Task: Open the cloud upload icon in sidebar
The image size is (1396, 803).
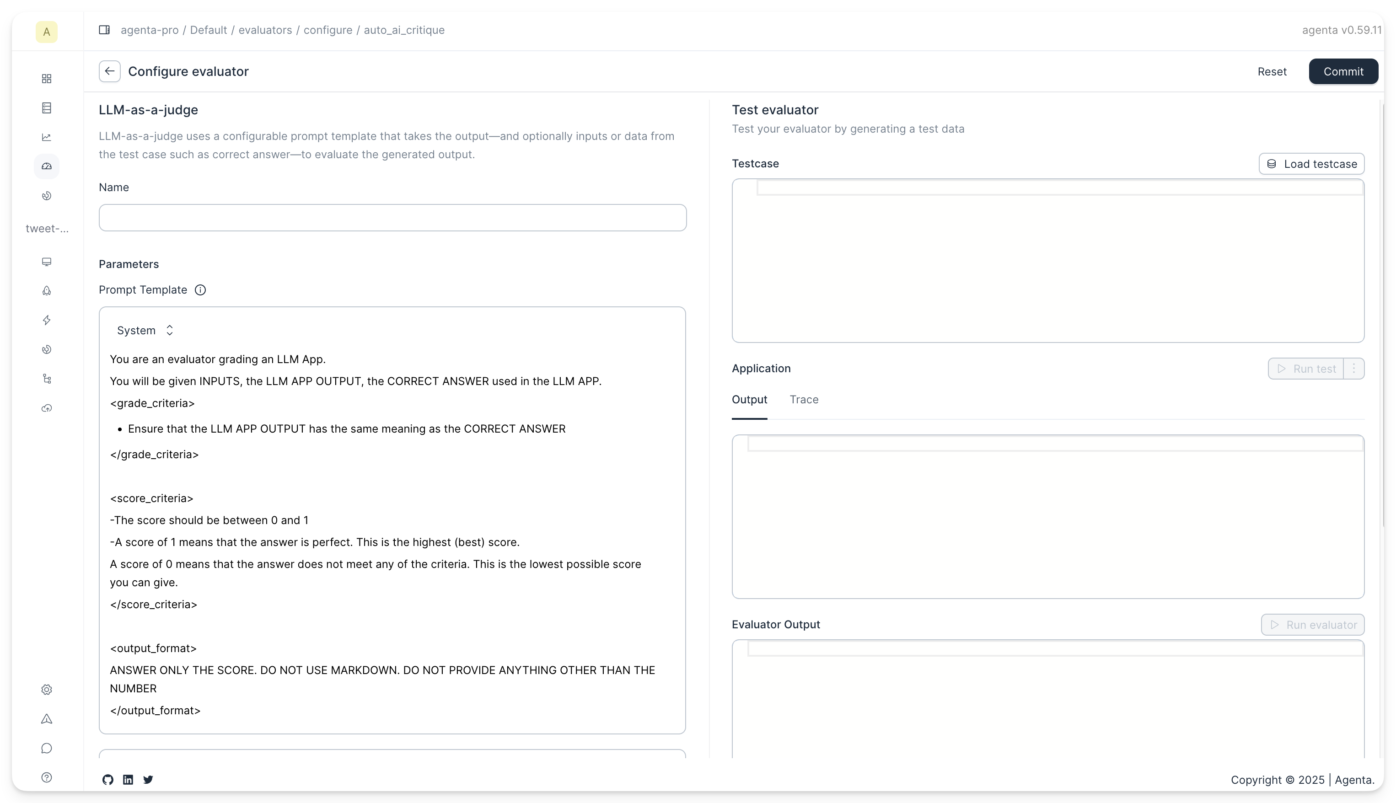Action: point(47,408)
